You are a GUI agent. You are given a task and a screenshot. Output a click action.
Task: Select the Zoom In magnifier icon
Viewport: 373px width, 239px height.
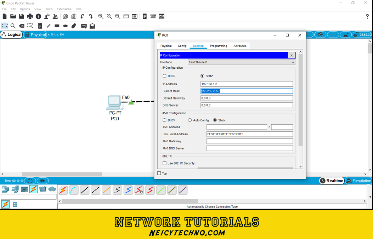101,16
